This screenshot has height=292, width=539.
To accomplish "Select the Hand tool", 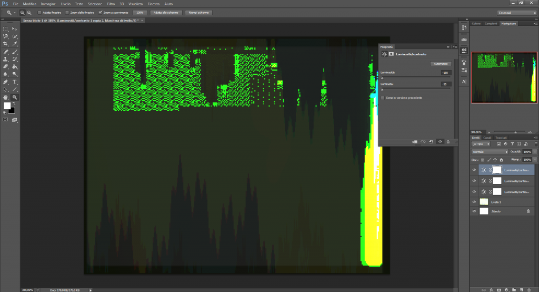I will (x=5, y=98).
